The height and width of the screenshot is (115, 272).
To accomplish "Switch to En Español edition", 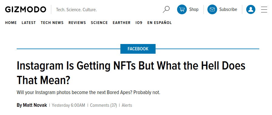I will pyautogui.click(x=160, y=23).
